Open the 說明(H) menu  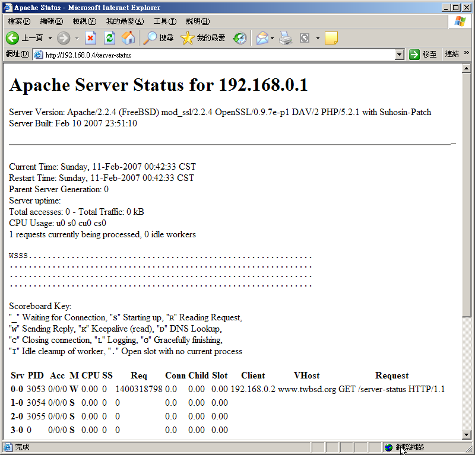coord(198,21)
